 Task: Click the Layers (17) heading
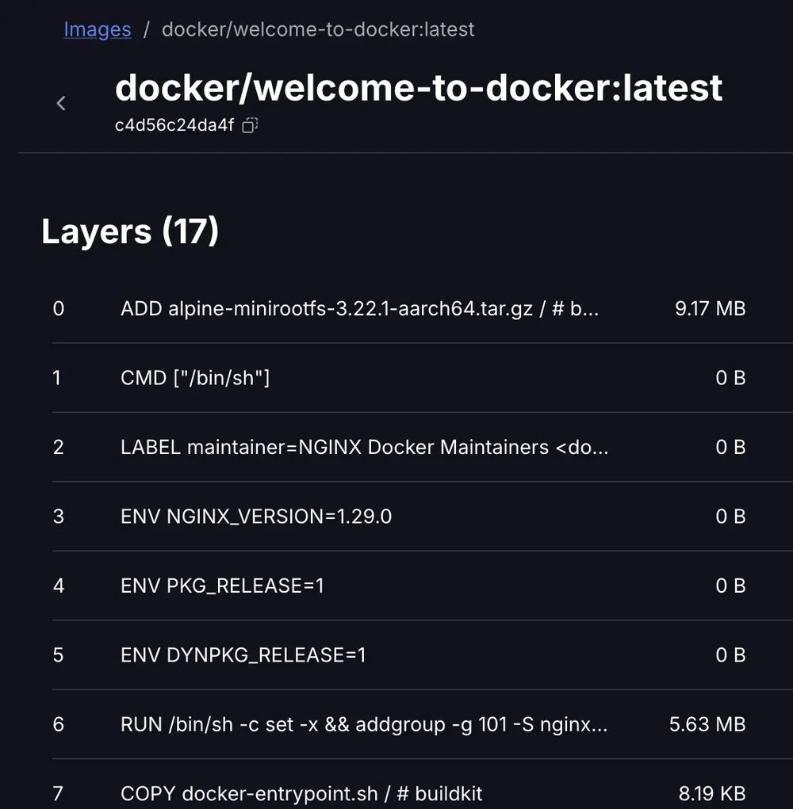[x=130, y=231]
